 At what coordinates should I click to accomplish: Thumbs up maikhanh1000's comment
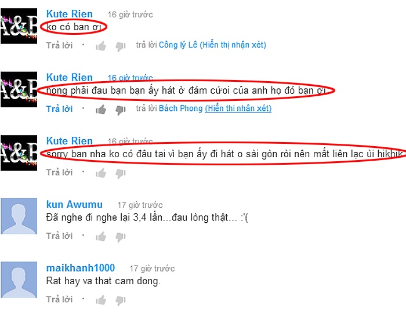point(101,300)
